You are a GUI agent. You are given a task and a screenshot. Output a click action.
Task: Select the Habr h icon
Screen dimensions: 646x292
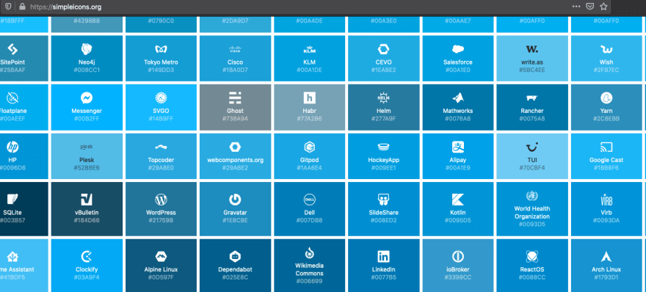[x=309, y=98]
